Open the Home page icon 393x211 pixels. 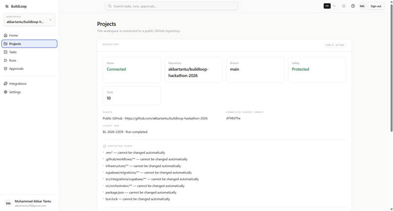5,36
